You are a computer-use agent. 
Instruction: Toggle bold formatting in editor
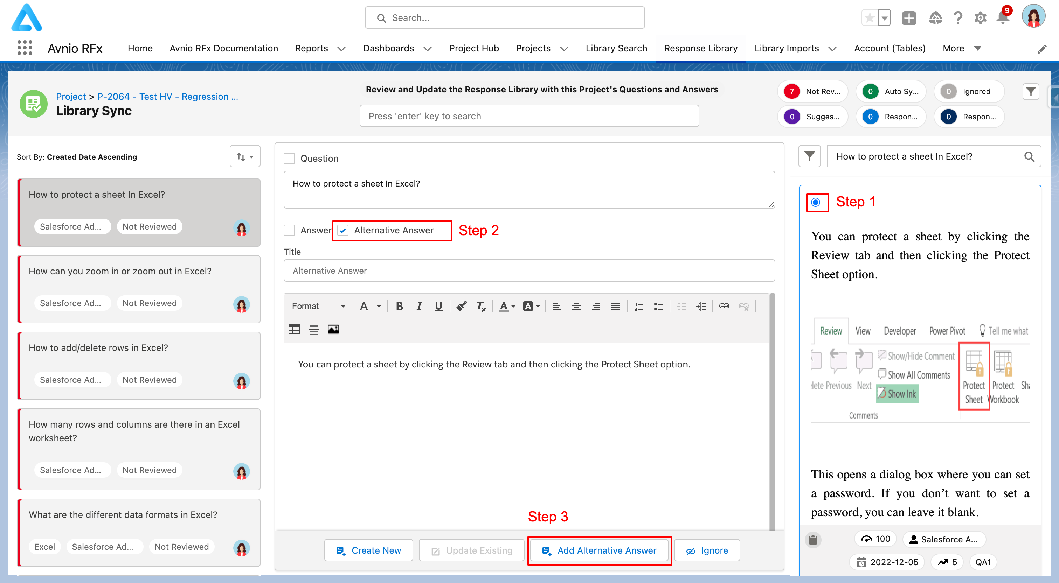click(399, 306)
